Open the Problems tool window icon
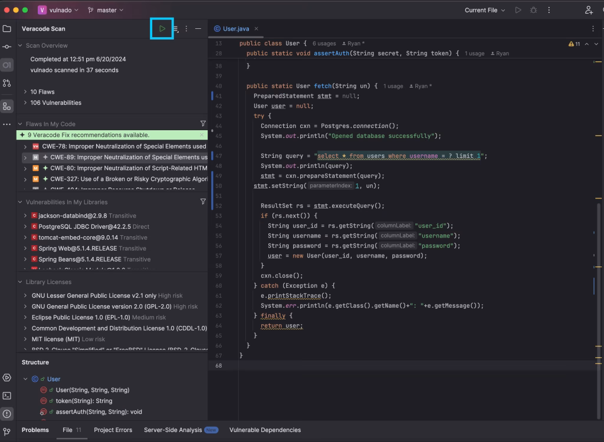This screenshot has width=604, height=442. [7, 414]
